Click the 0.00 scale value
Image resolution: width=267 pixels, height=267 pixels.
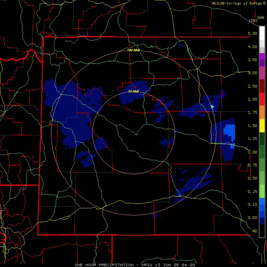point(252,218)
